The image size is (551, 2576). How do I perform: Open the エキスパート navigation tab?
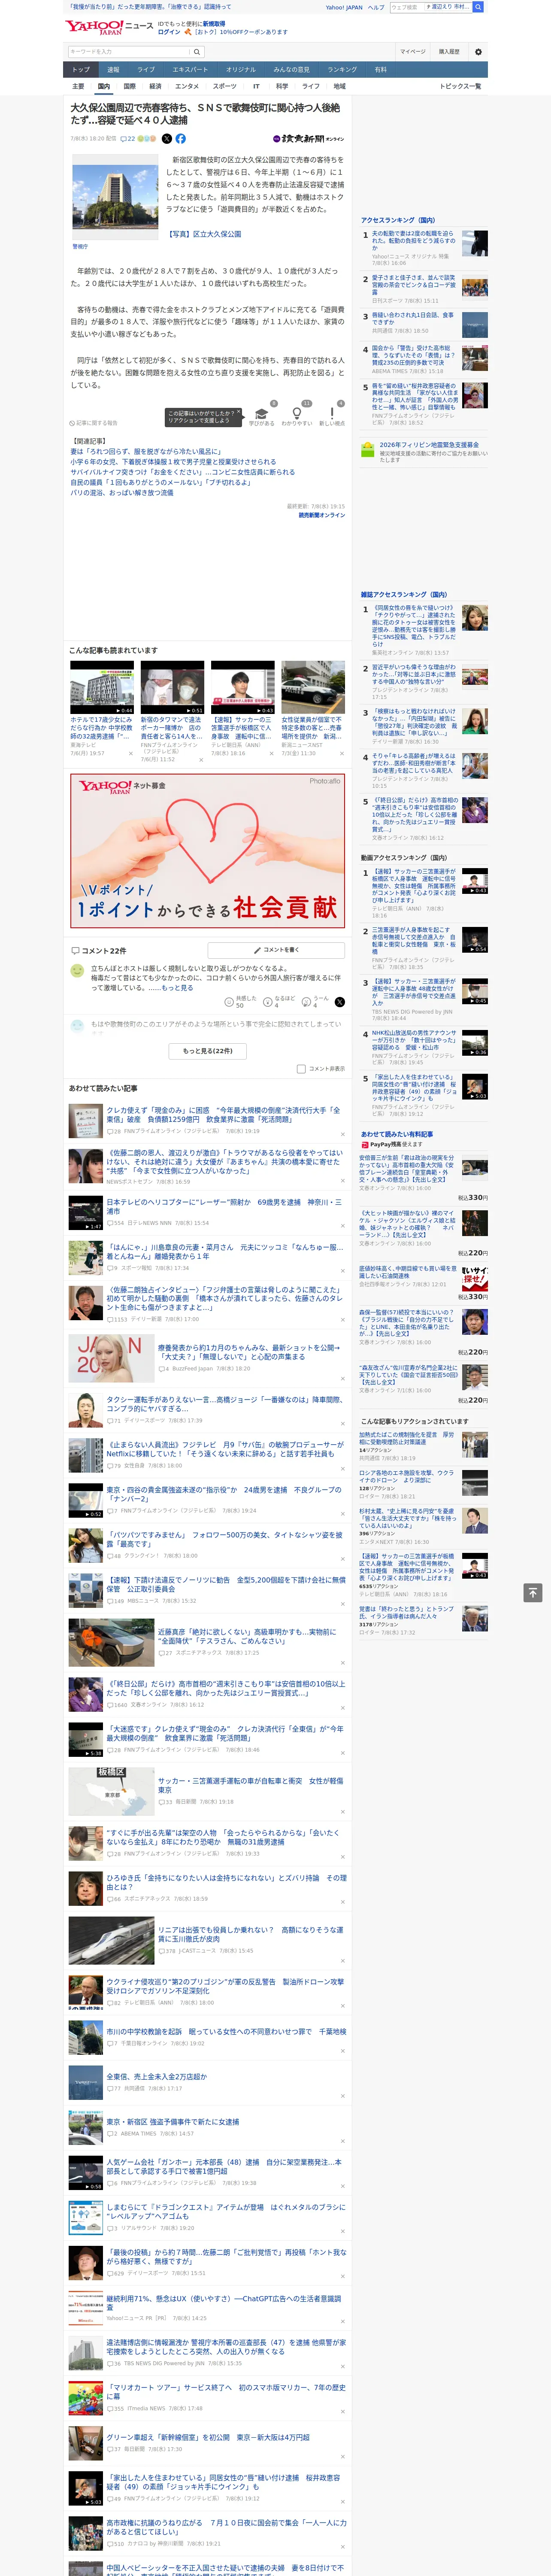point(190,70)
